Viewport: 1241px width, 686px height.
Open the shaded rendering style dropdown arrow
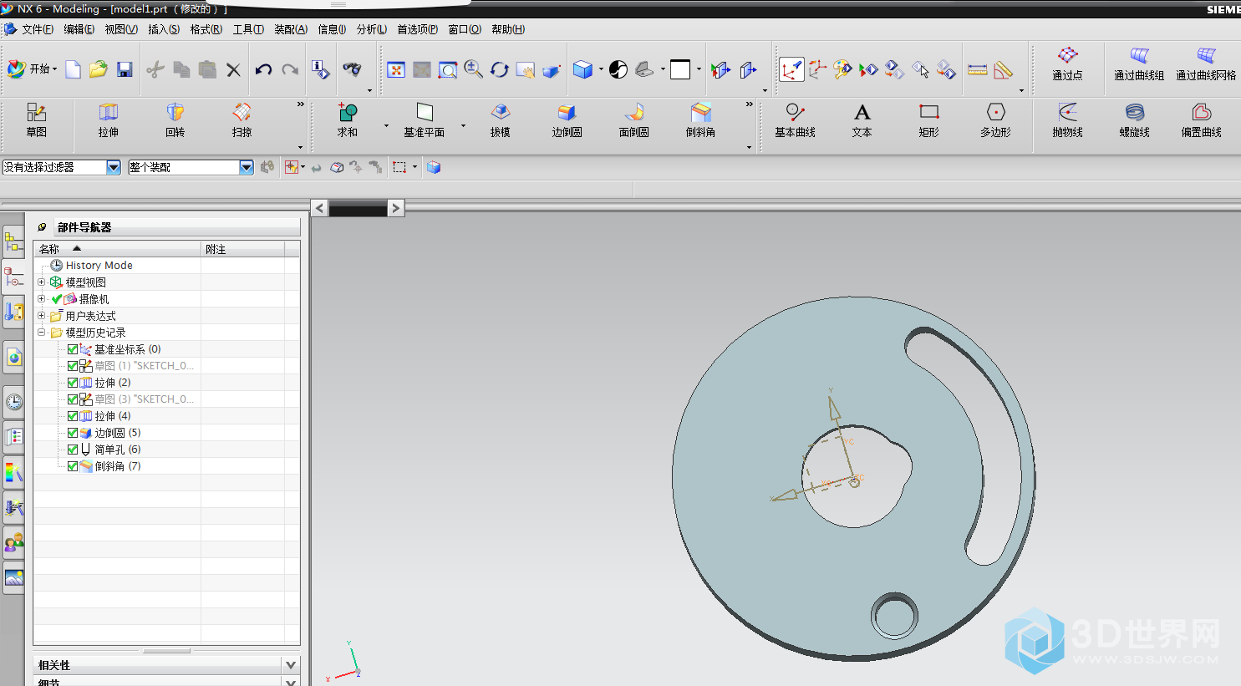pos(601,69)
